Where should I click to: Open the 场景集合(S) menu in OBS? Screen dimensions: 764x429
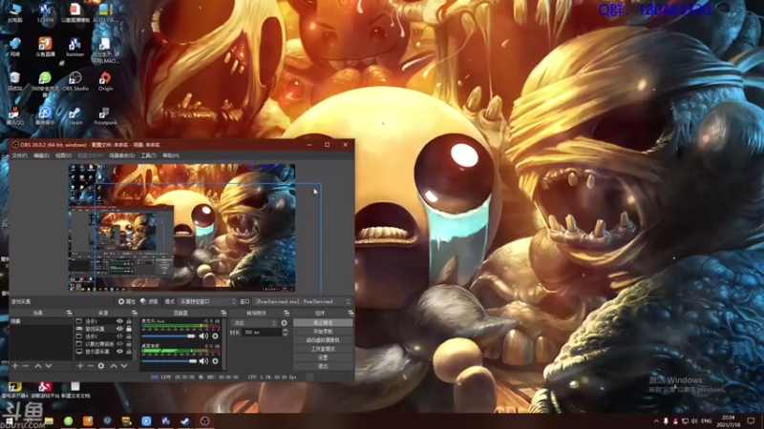[122, 155]
